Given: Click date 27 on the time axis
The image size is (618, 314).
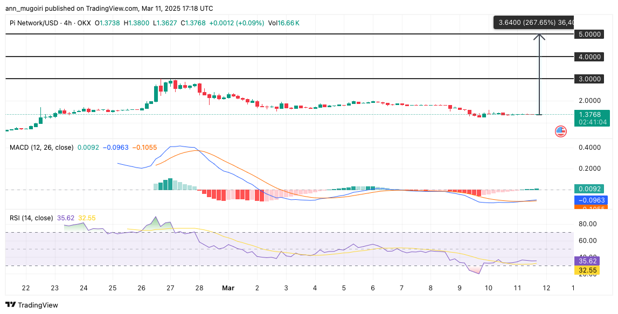Looking at the screenshot, I should [170, 288].
